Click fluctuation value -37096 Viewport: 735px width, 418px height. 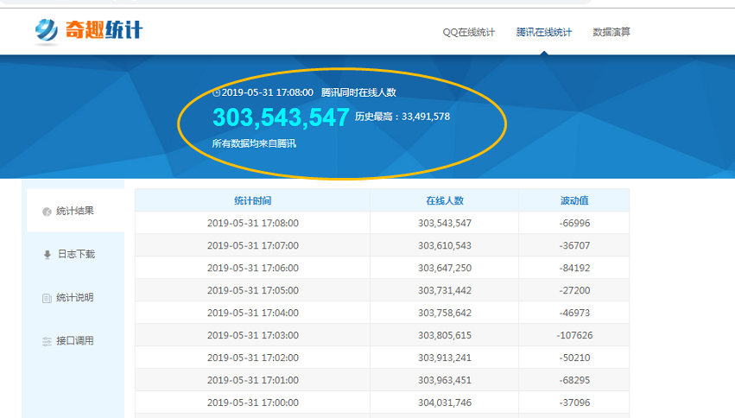pyautogui.click(x=574, y=403)
